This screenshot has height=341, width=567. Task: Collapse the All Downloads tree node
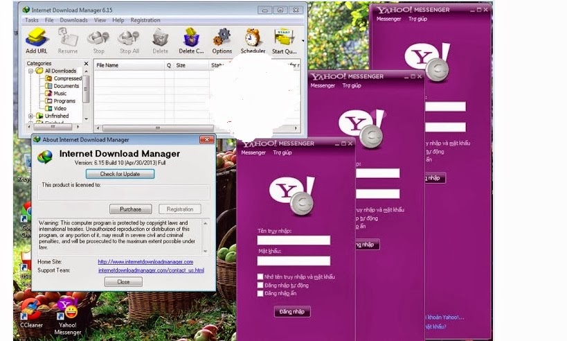[x=30, y=71]
